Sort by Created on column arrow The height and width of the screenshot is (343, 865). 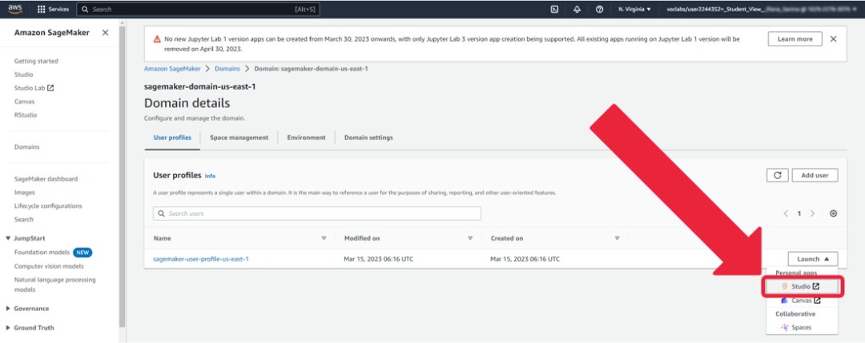click(x=618, y=238)
